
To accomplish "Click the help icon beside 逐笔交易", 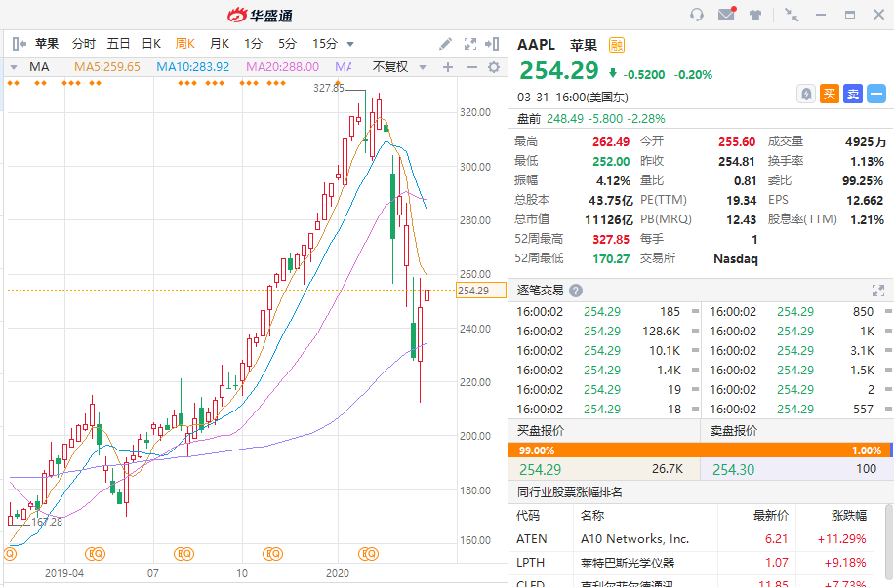I will pos(576,291).
